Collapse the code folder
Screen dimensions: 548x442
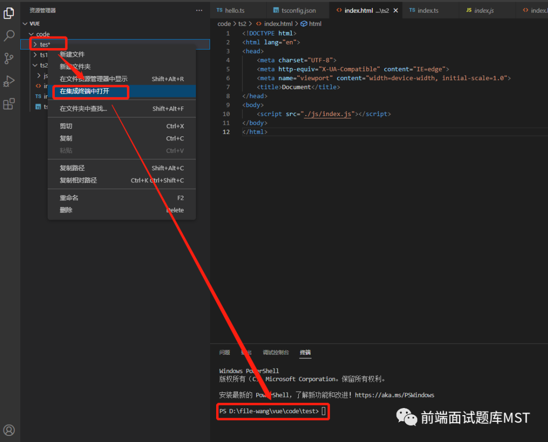[x=31, y=34]
